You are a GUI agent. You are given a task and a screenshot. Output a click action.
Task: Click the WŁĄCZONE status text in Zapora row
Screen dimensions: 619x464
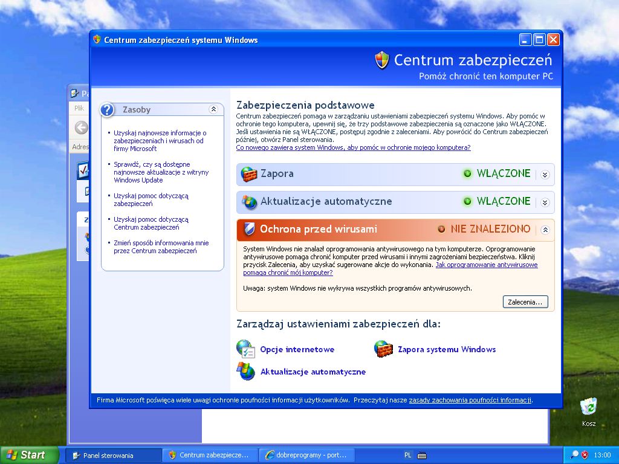tap(504, 173)
